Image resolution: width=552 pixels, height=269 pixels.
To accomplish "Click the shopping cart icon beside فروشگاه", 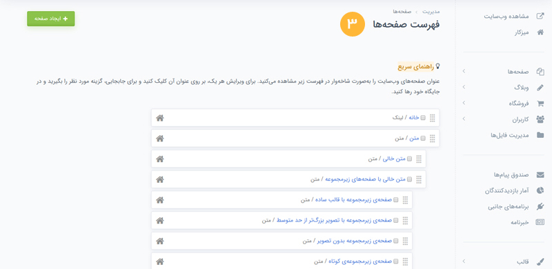I will (540, 103).
